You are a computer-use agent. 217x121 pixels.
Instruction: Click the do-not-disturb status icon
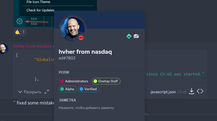coord(81,38)
